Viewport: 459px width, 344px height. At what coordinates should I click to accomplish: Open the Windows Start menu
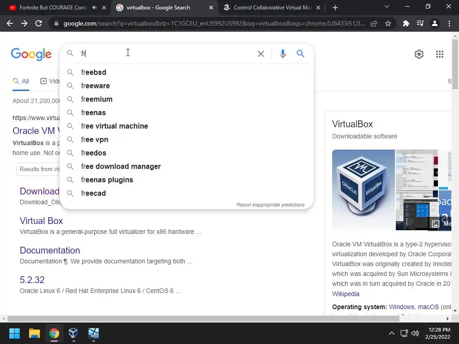point(14,333)
